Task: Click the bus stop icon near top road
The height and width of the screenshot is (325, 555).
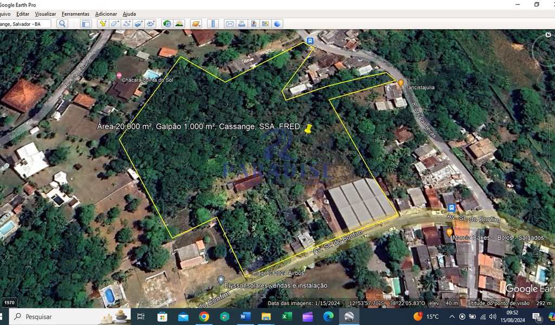Action: pyautogui.click(x=310, y=41)
